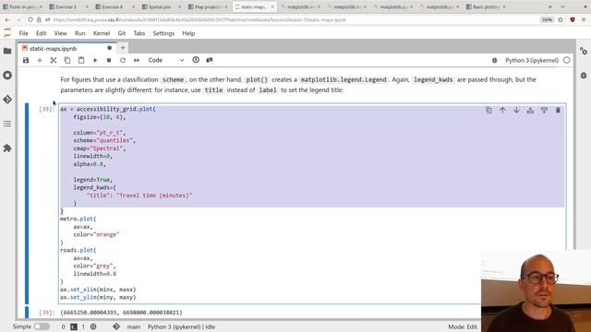
Task: Interrupt the kernel with the stop icon
Action: click(109, 60)
